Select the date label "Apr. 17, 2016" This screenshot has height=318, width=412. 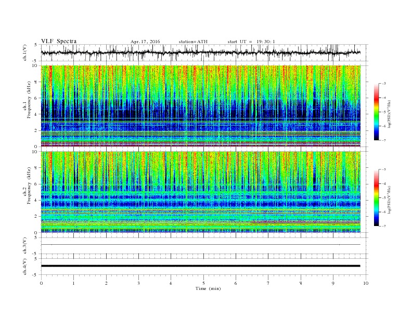click(x=145, y=42)
